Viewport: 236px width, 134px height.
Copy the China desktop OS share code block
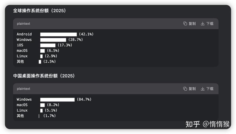tap(189, 89)
